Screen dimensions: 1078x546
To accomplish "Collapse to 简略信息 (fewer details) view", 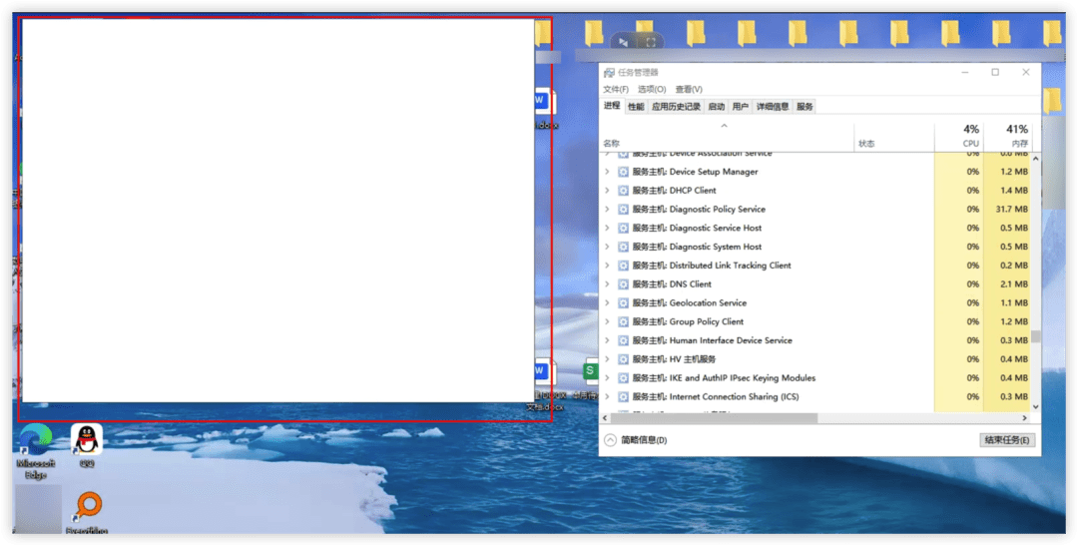I will coord(636,440).
